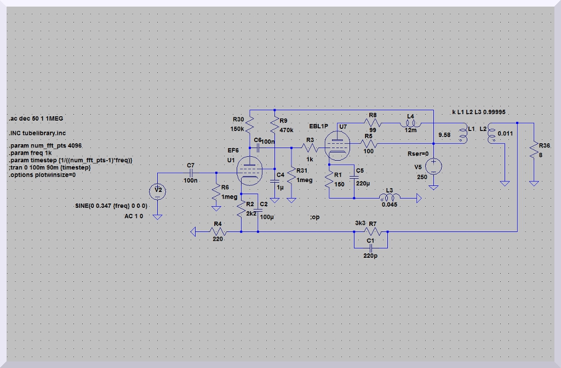Click the L3 inductor symbol

[390, 197]
